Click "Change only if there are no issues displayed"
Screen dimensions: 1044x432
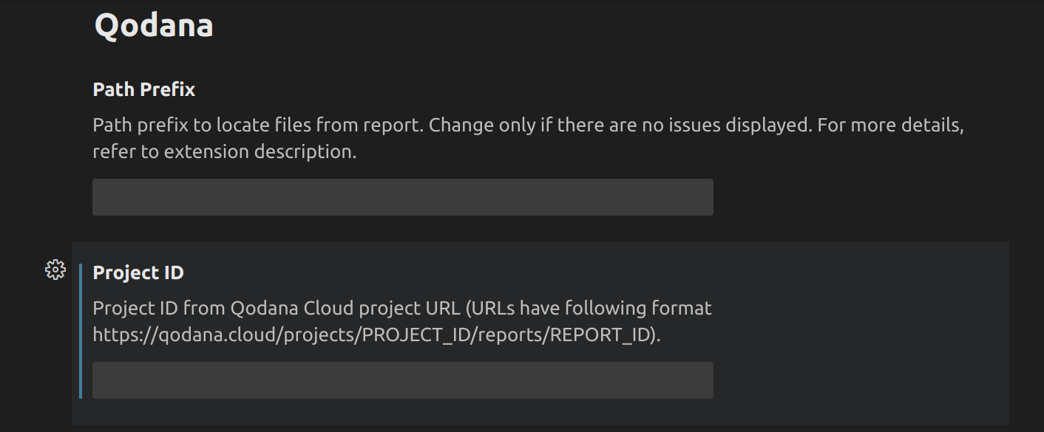tap(617, 125)
